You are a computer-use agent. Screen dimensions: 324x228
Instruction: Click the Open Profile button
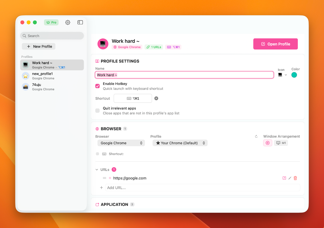[275, 44]
